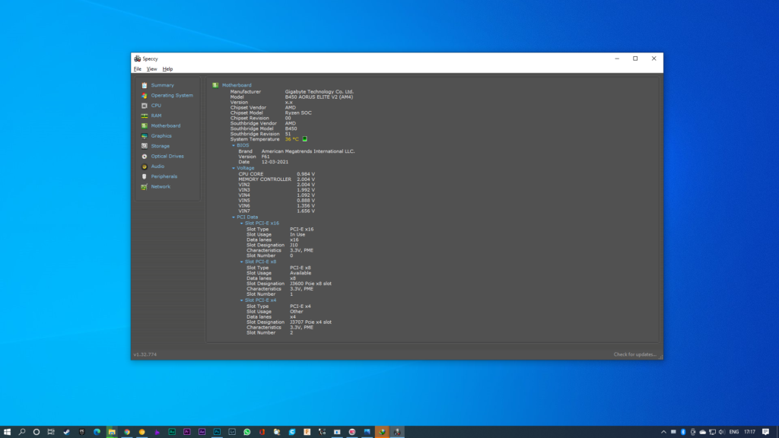Open the Help menu

(167, 69)
